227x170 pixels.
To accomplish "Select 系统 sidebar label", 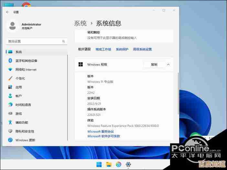I will 18,52.
